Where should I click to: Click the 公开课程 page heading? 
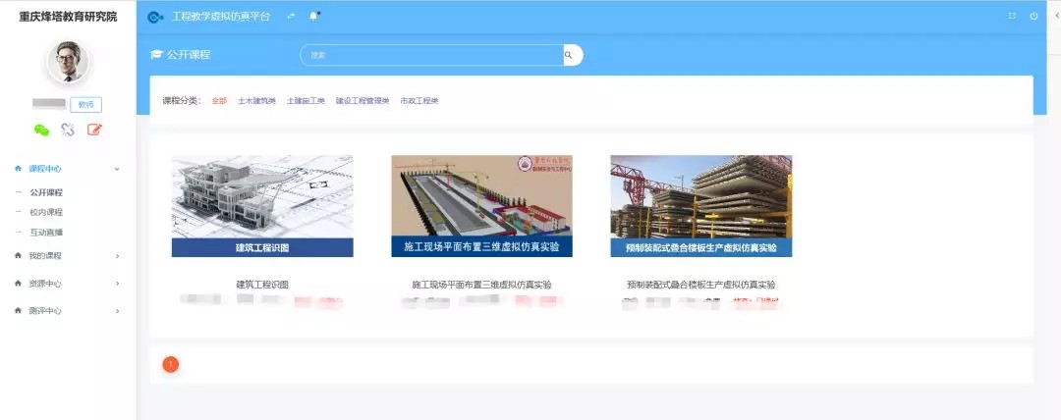pos(189,55)
